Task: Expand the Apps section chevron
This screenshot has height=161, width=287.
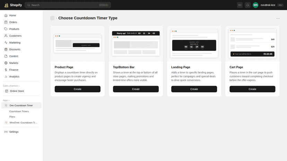Action: click(x=9, y=101)
